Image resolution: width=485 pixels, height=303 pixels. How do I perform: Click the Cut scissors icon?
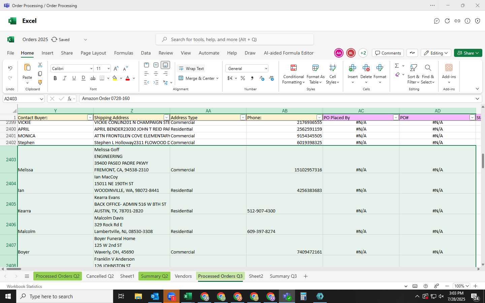(40, 65)
